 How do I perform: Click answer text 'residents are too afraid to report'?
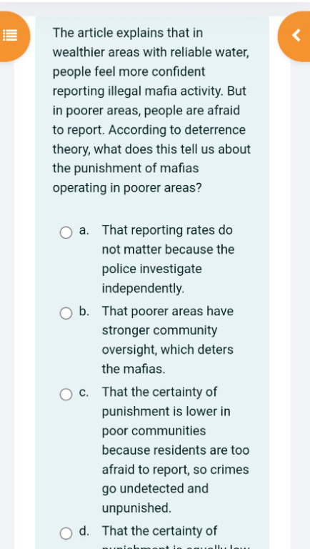(x=176, y=460)
